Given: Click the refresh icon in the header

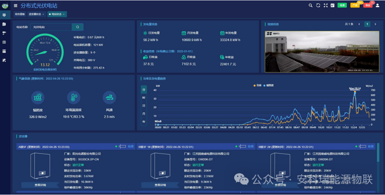Looking at the screenshot, I should (x=318, y=6).
